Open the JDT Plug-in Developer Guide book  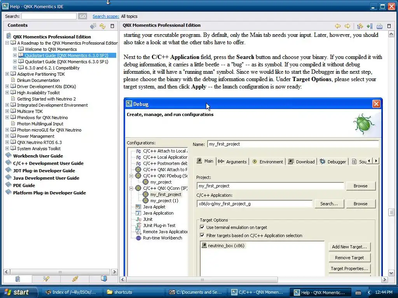pyautogui.click(x=44, y=171)
